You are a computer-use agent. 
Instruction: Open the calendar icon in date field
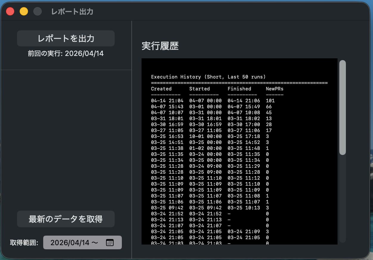pyautogui.click(x=110, y=242)
